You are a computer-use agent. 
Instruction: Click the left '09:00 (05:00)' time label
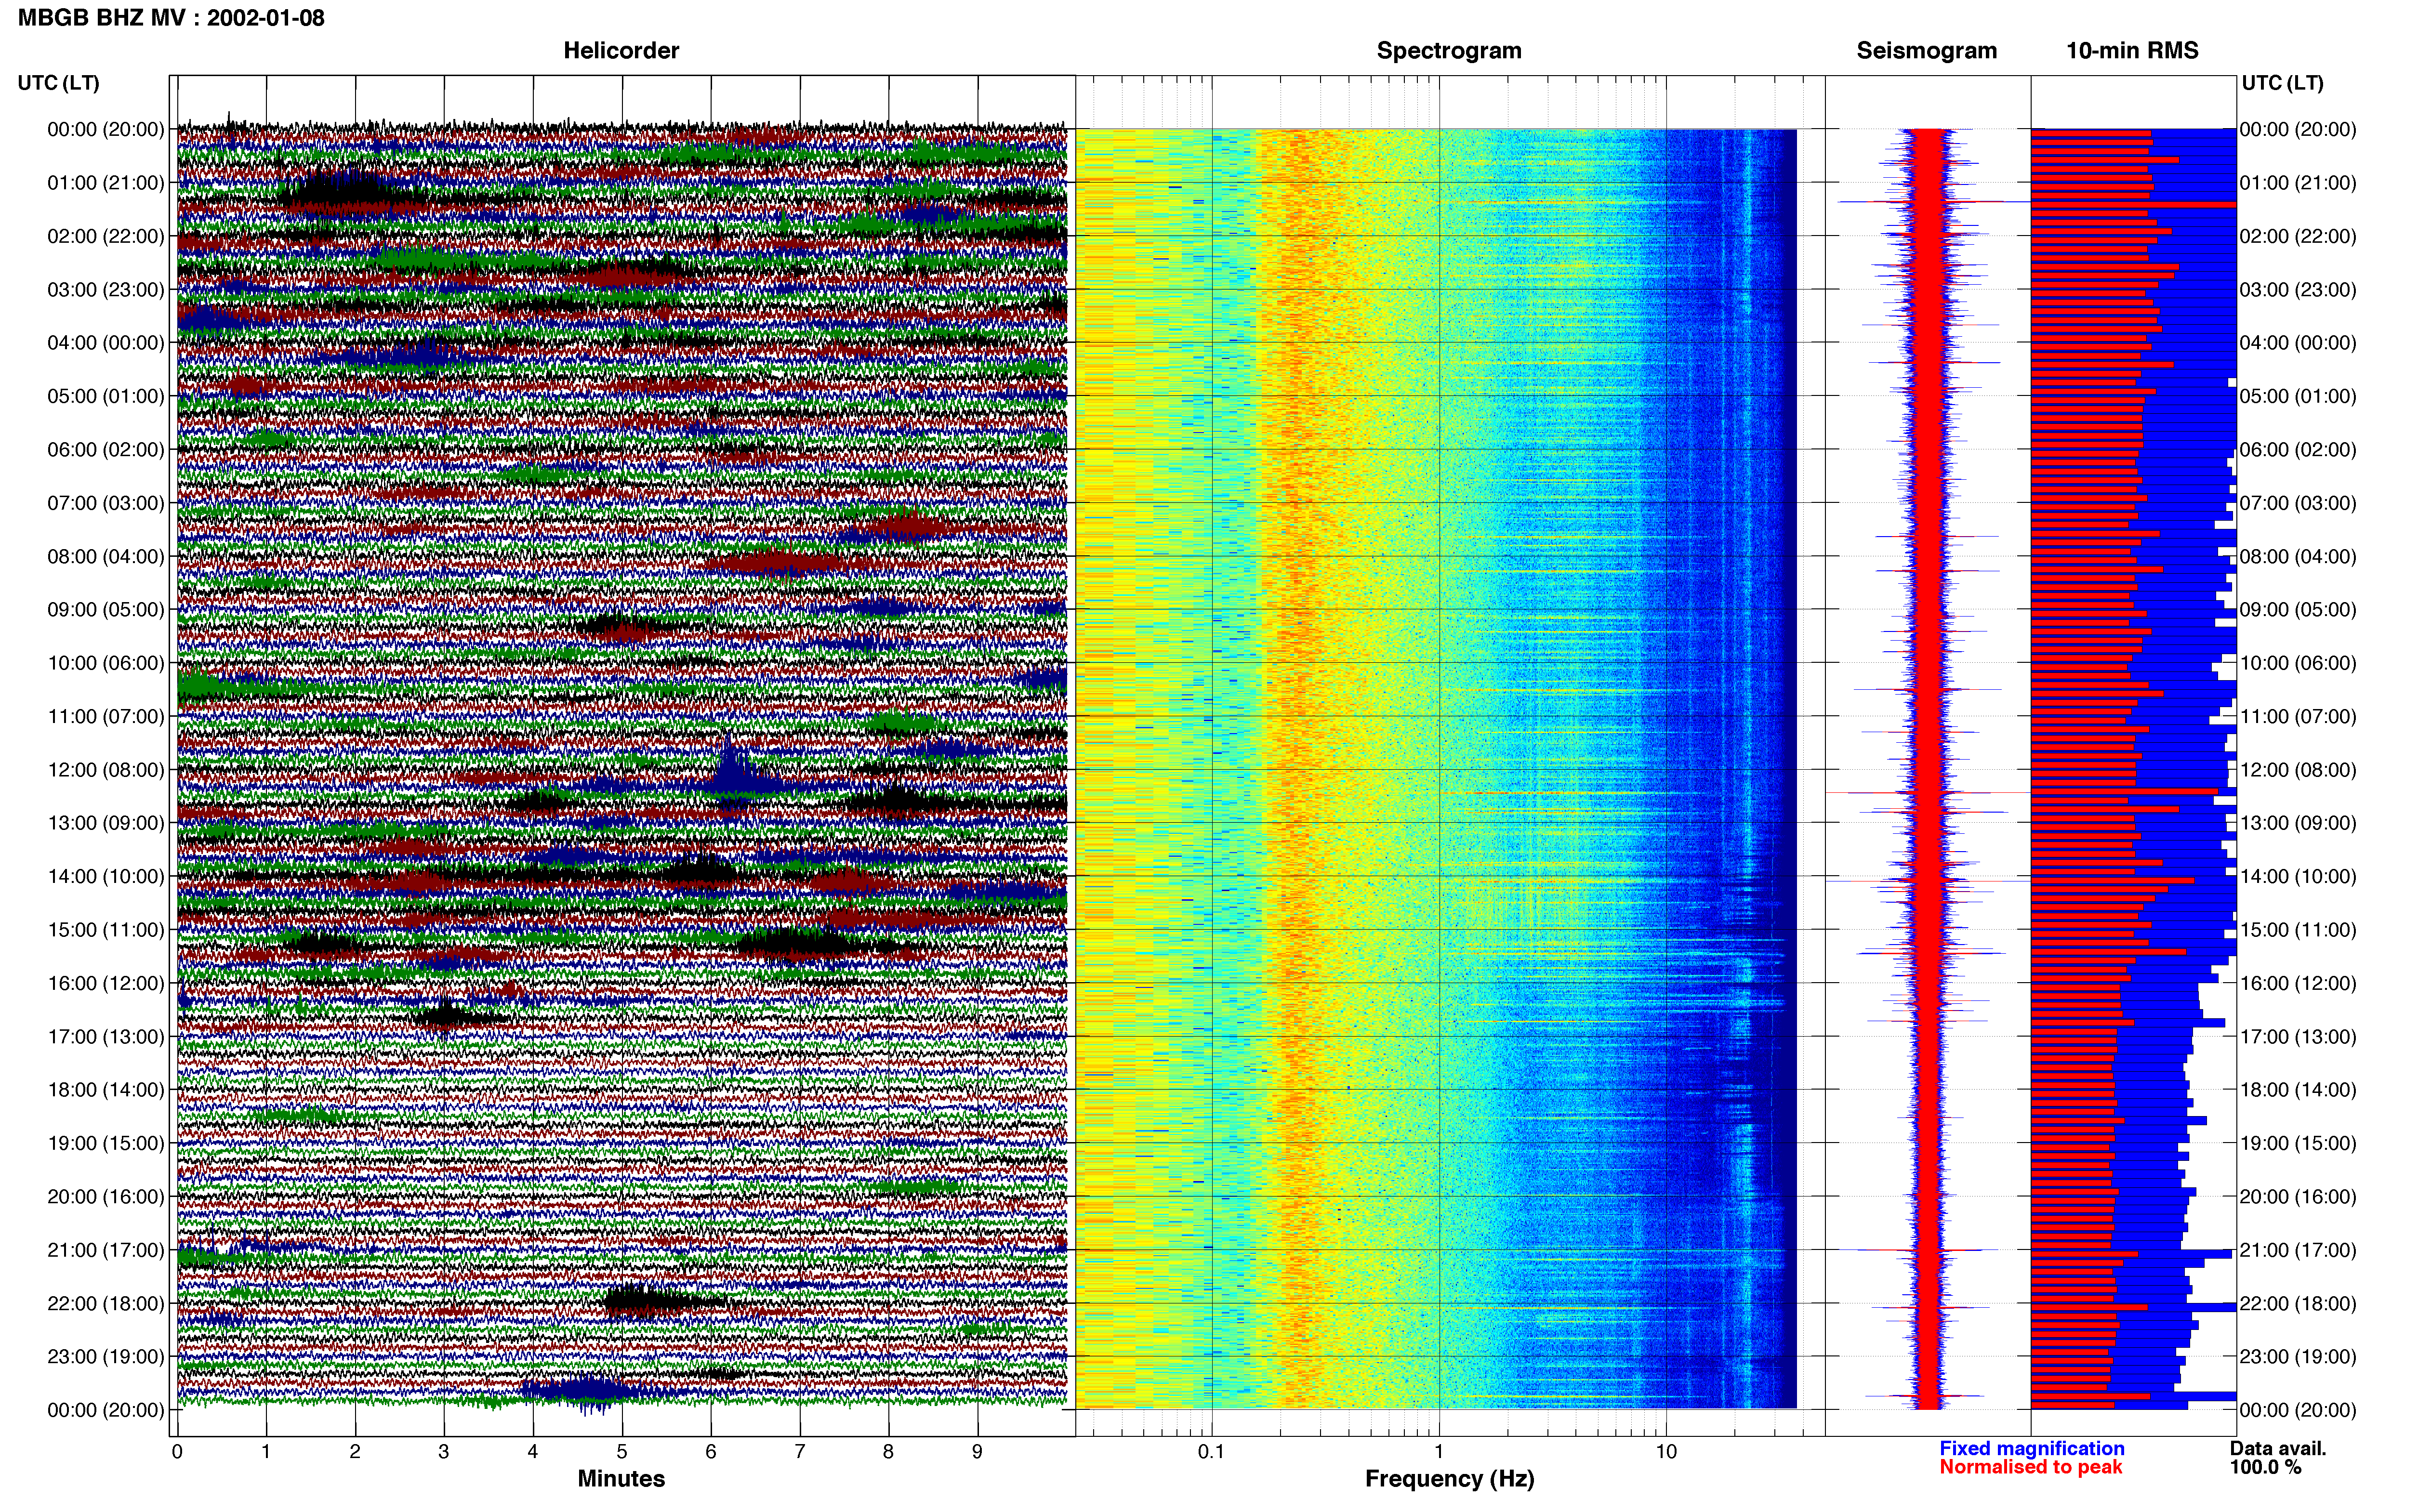pos(106,609)
